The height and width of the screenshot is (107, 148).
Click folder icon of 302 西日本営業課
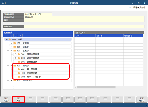19,58
